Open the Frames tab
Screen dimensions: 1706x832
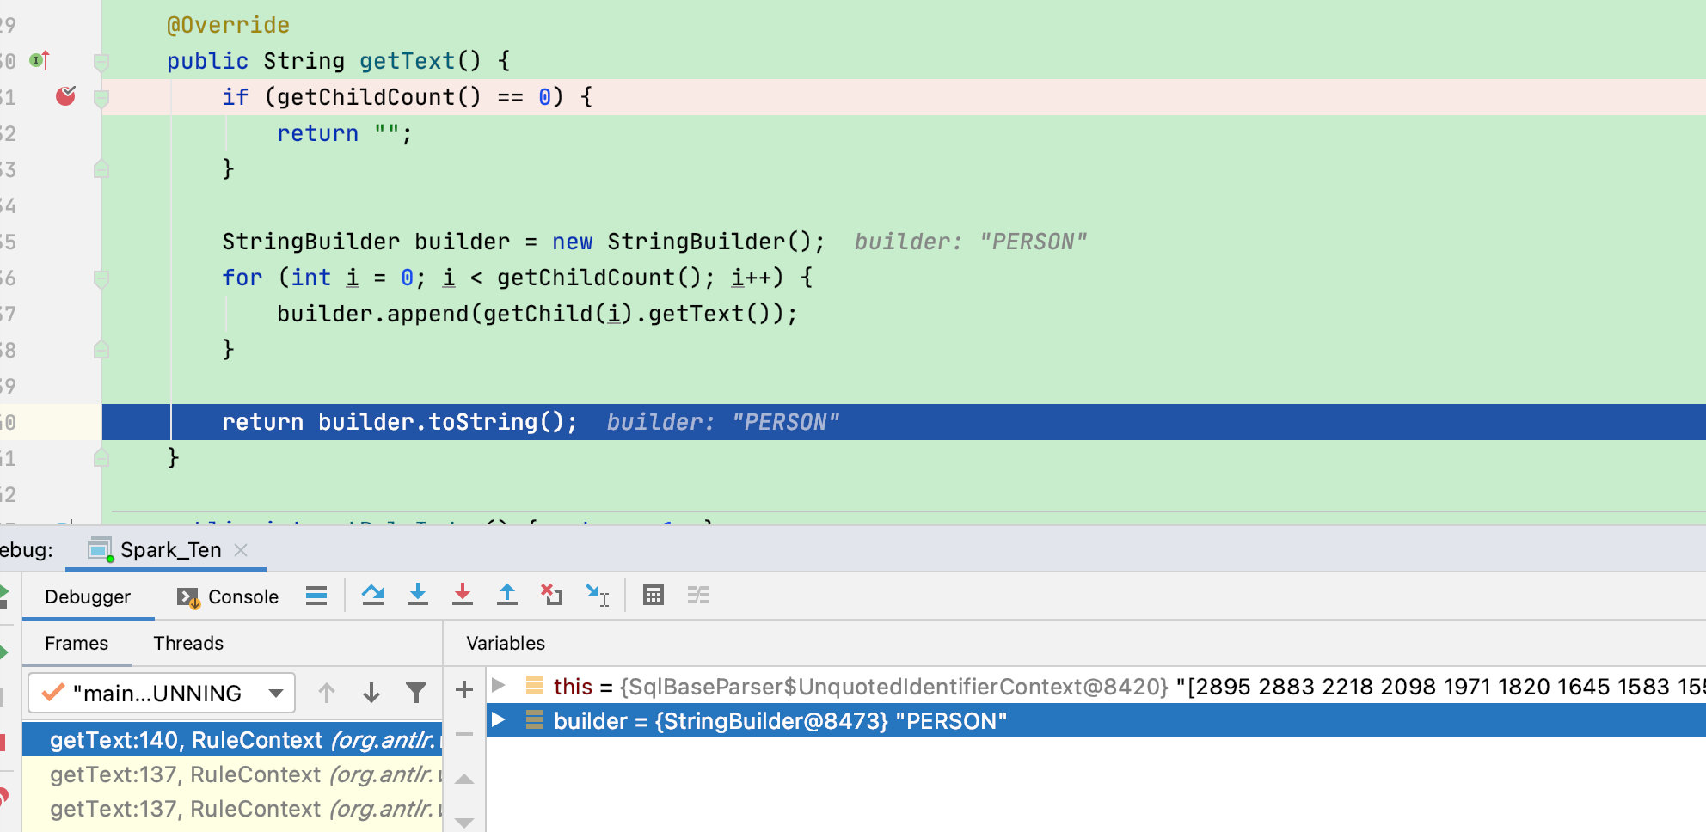[x=77, y=643]
